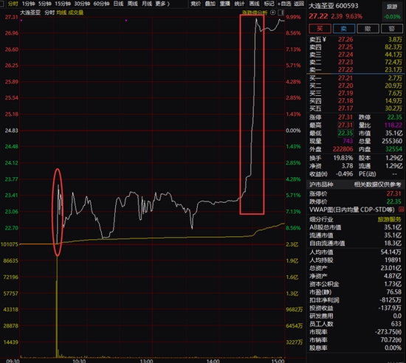
Task: Open the 画线 drawing tool
Action: point(254,4)
